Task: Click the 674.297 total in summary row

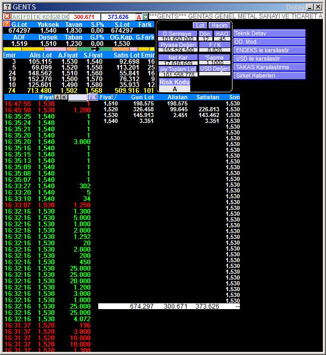Action: (x=142, y=306)
